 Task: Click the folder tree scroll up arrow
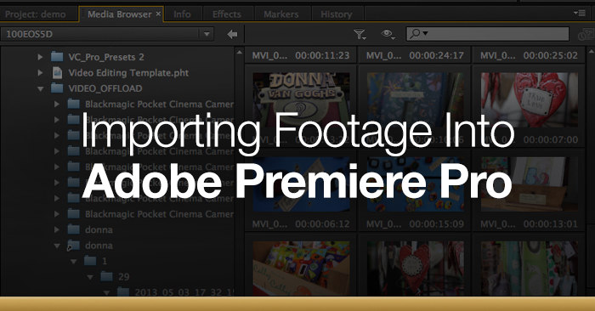[x=239, y=52]
